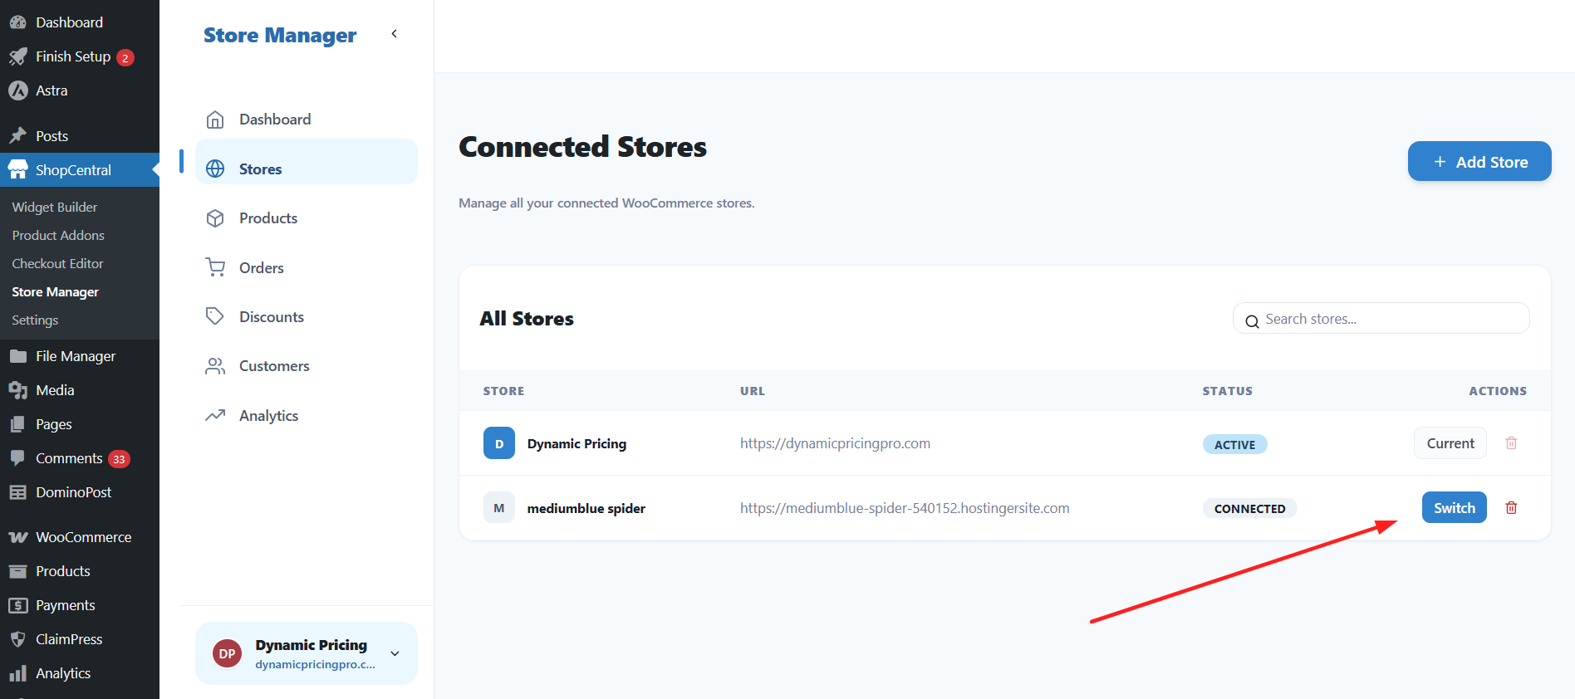Open the Dynamic Pricing store switcher card
The width and height of the screenshot is (1575, 699).
click(307, 653)
